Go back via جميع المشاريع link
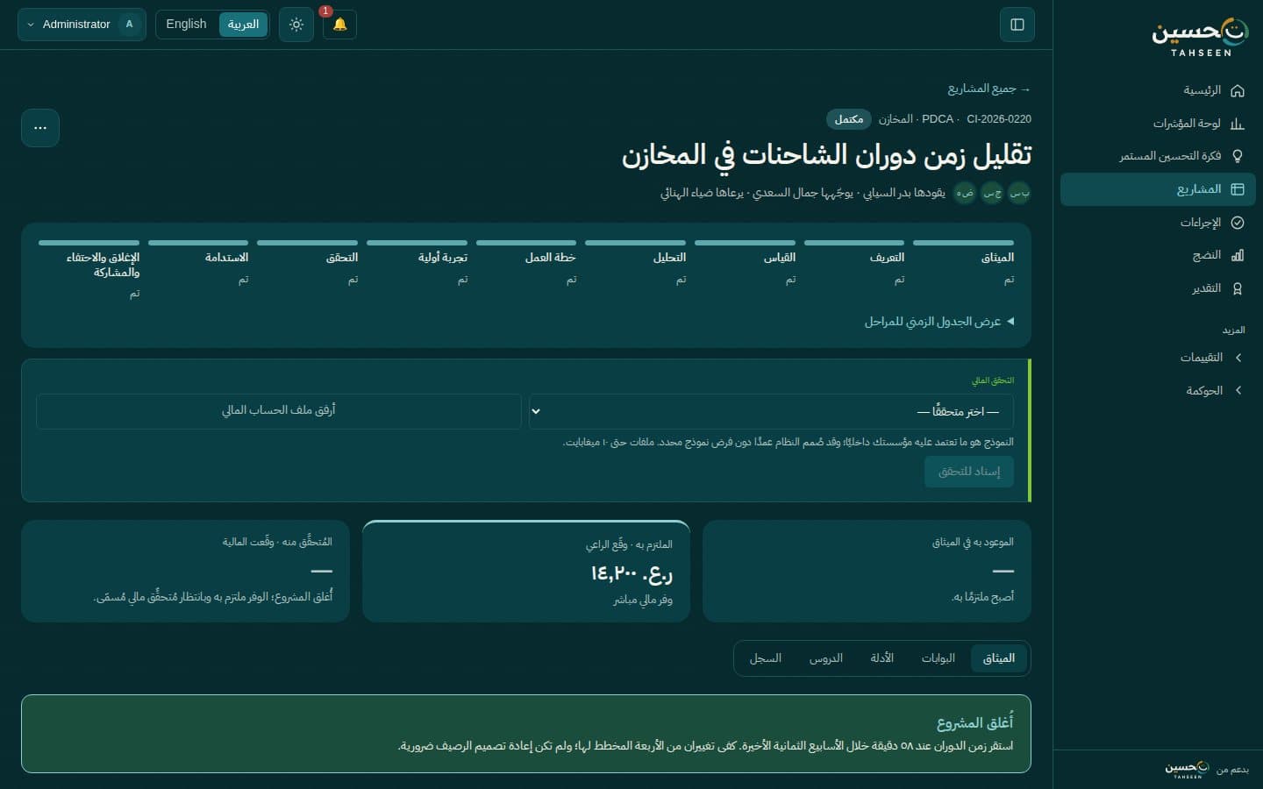 click(x=989, y=89)
